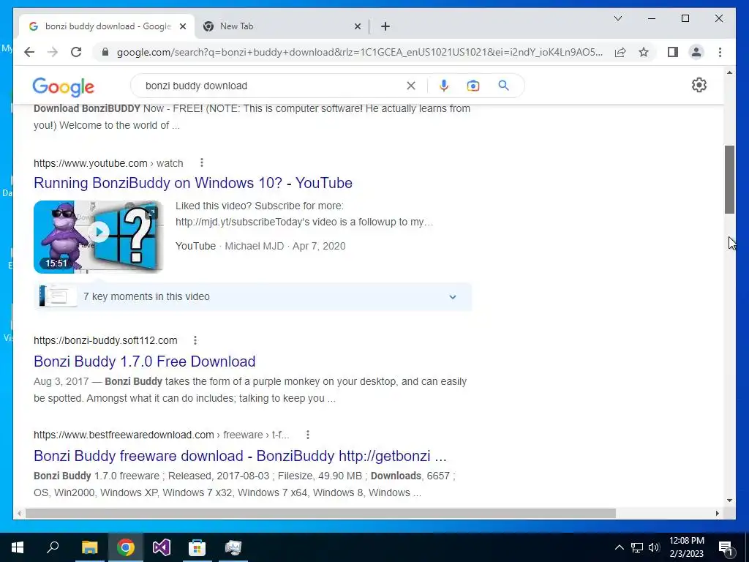Expand 7 key moments in this video
The height and width of the screenshot is (562, 749).
[452, 297]
